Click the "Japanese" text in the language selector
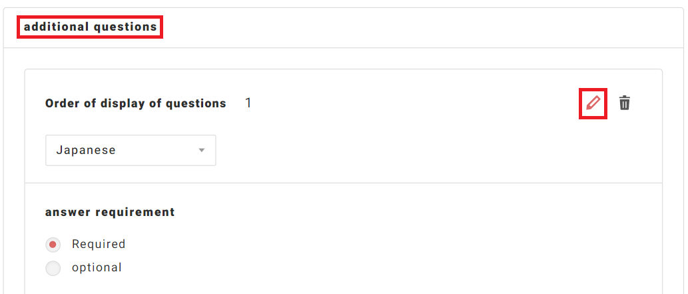688x294 pixels. click(86, 150)
